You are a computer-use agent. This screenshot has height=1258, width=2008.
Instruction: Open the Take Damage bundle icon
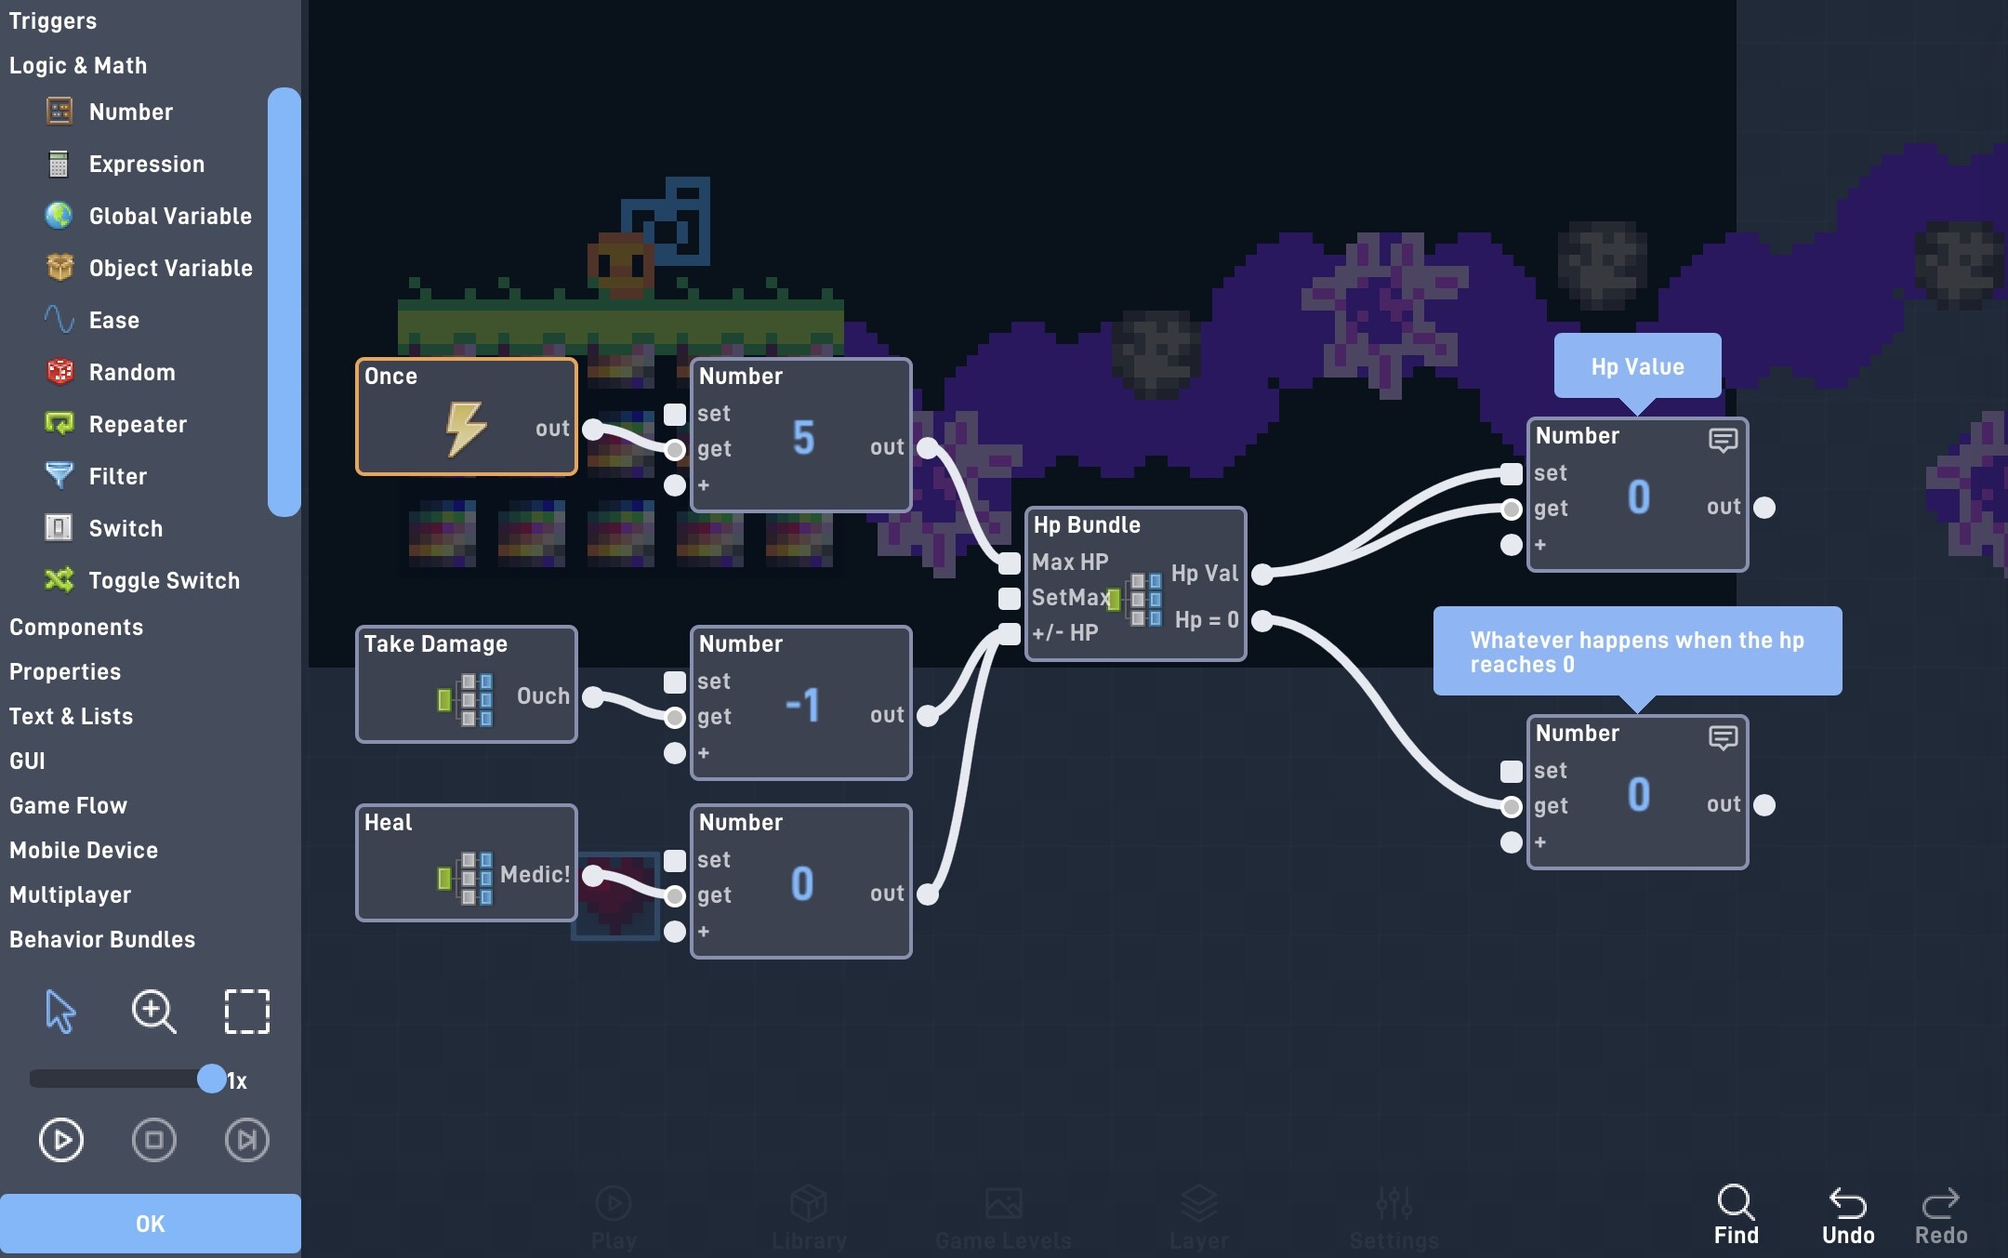466,699
